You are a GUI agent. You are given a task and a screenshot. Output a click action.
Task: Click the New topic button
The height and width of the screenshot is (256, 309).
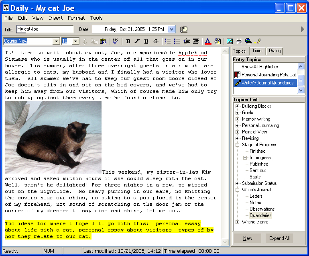coord(248,238)
